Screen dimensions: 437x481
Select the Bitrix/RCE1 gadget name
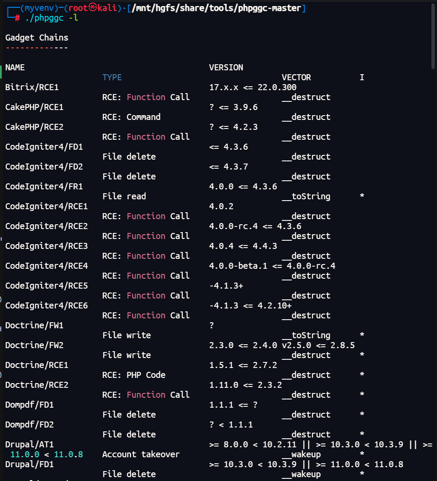pos(32,88)
